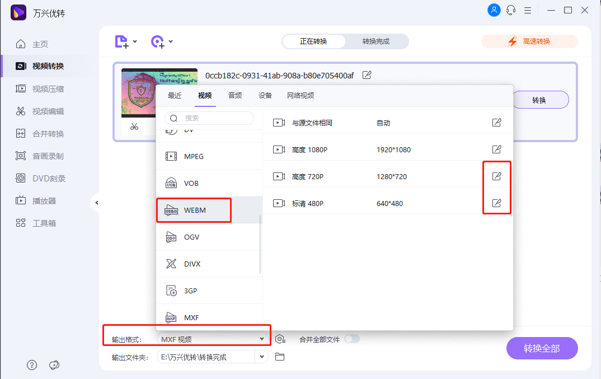Switch to the 音频 format tab
Screen dimensions: 601x379
[x=234, y=96]
